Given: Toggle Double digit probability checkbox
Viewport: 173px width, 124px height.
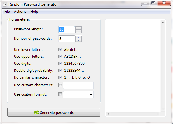Looking at the screenshot, I should pos(60,70).
